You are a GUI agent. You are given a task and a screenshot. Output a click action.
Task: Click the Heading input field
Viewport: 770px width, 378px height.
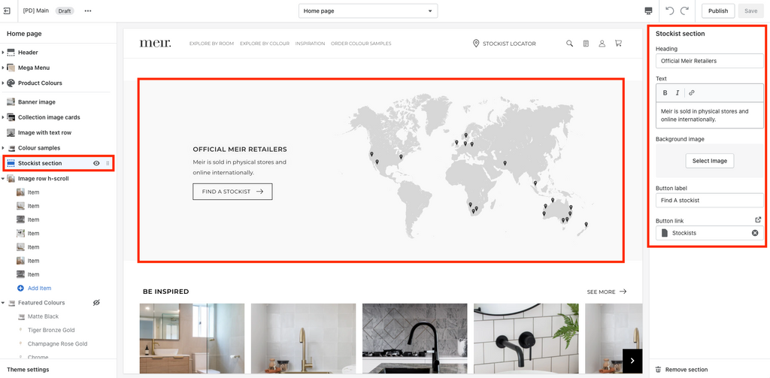[x=710, y=61]
